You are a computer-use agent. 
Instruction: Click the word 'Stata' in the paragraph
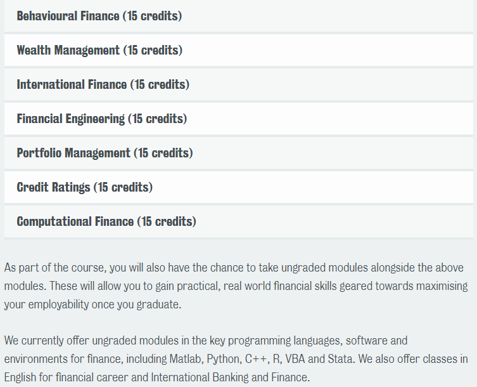click(x=341, y=359)
